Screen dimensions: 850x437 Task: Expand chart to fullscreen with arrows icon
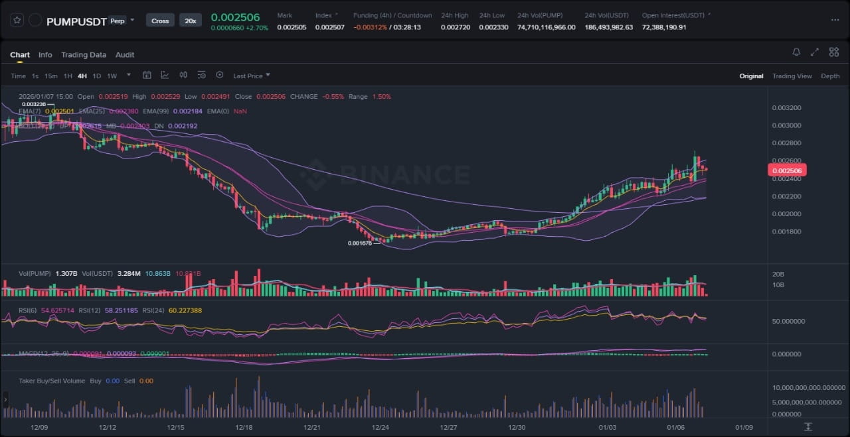[815, 52]
